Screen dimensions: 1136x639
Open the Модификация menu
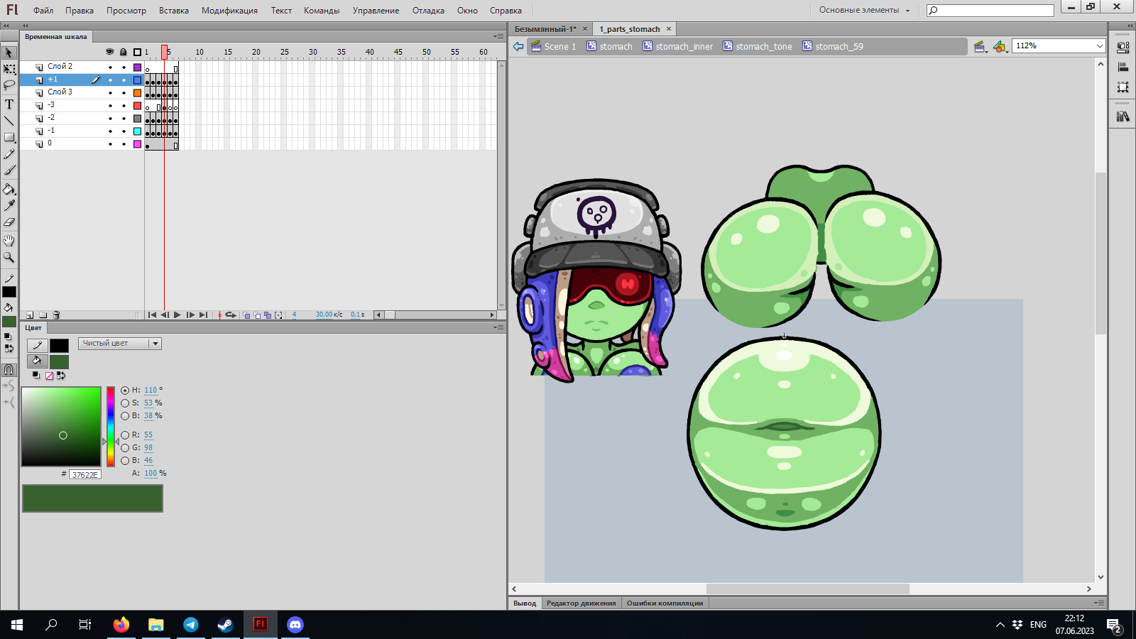tap(229, 11)
